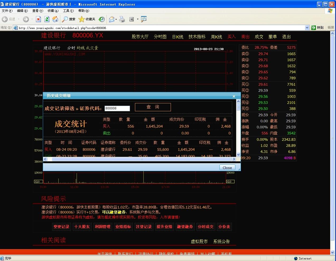Image resolution: width=336 pixels, height=261 pixels.
Task: Open the Edit button dropdown arrow
Action: click(138, 19)
